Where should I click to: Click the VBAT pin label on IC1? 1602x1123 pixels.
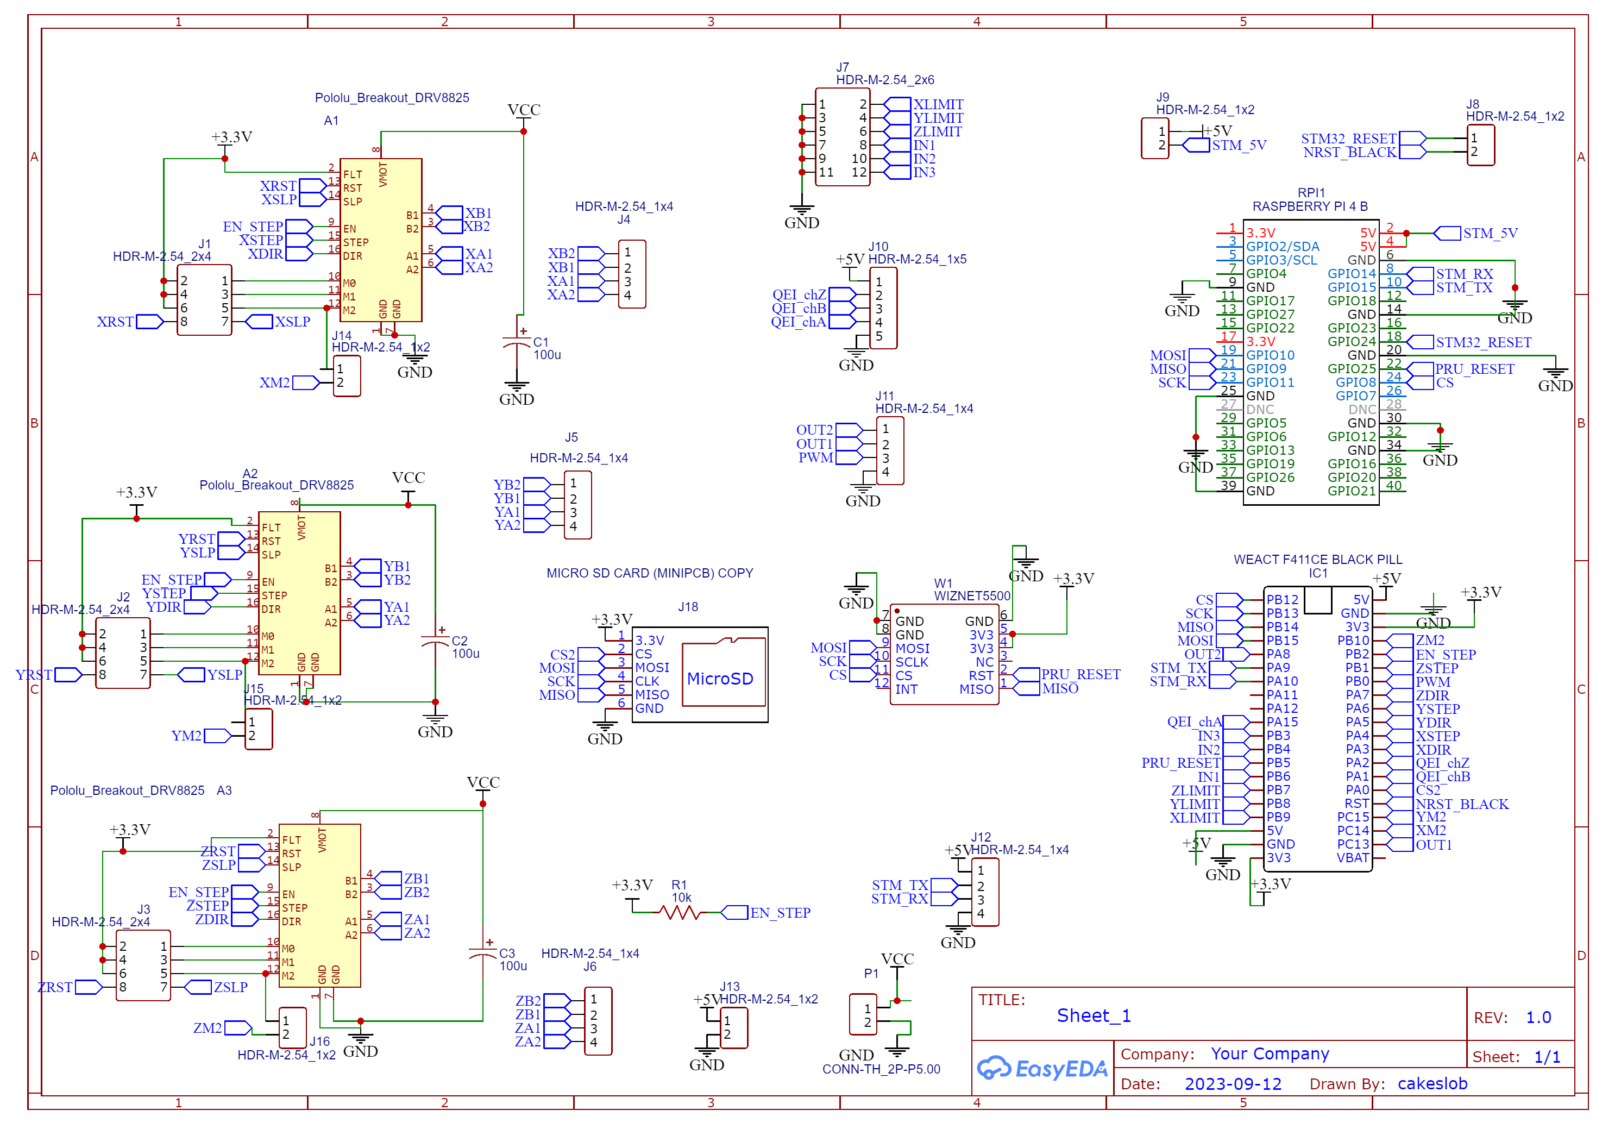pyautogui.click(x=1353, y=858)
